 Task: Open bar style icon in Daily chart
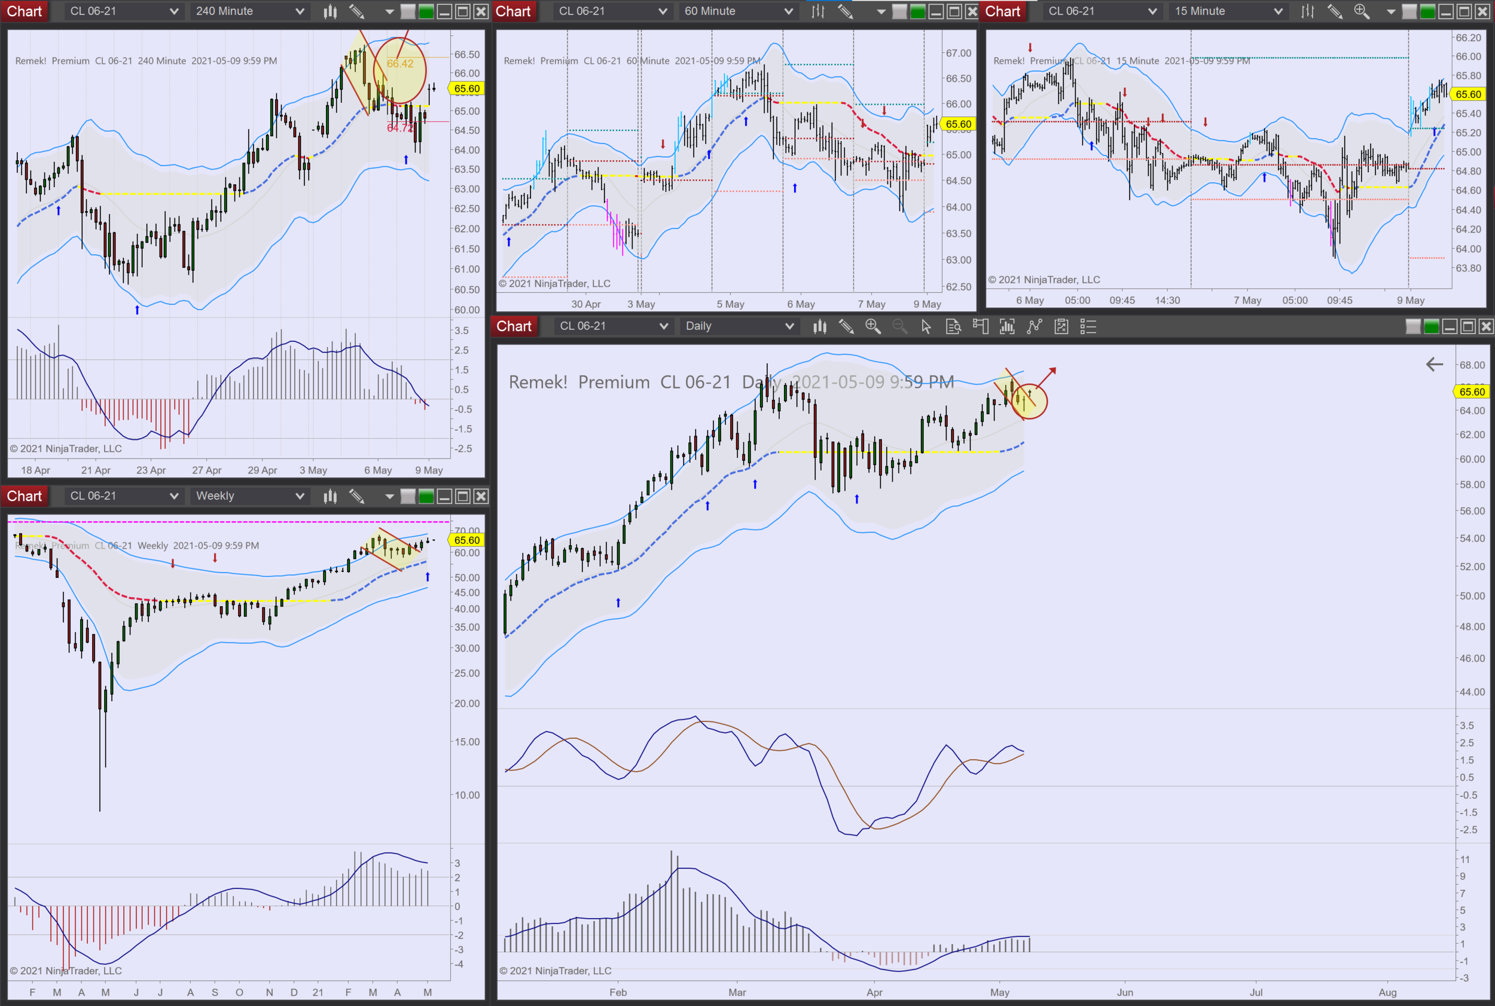click(819, 326)
